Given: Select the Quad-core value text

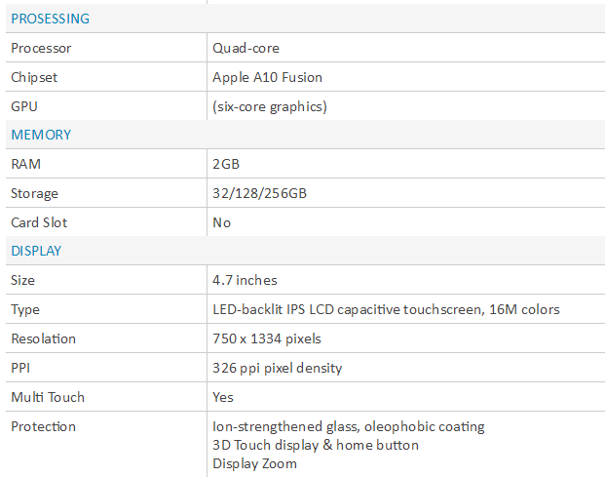Looking at the screenshot, I should point(246,48).
